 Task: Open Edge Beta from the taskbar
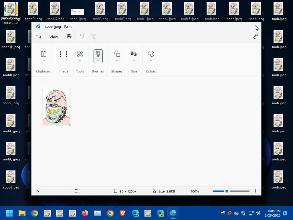[x=135, y=213]
